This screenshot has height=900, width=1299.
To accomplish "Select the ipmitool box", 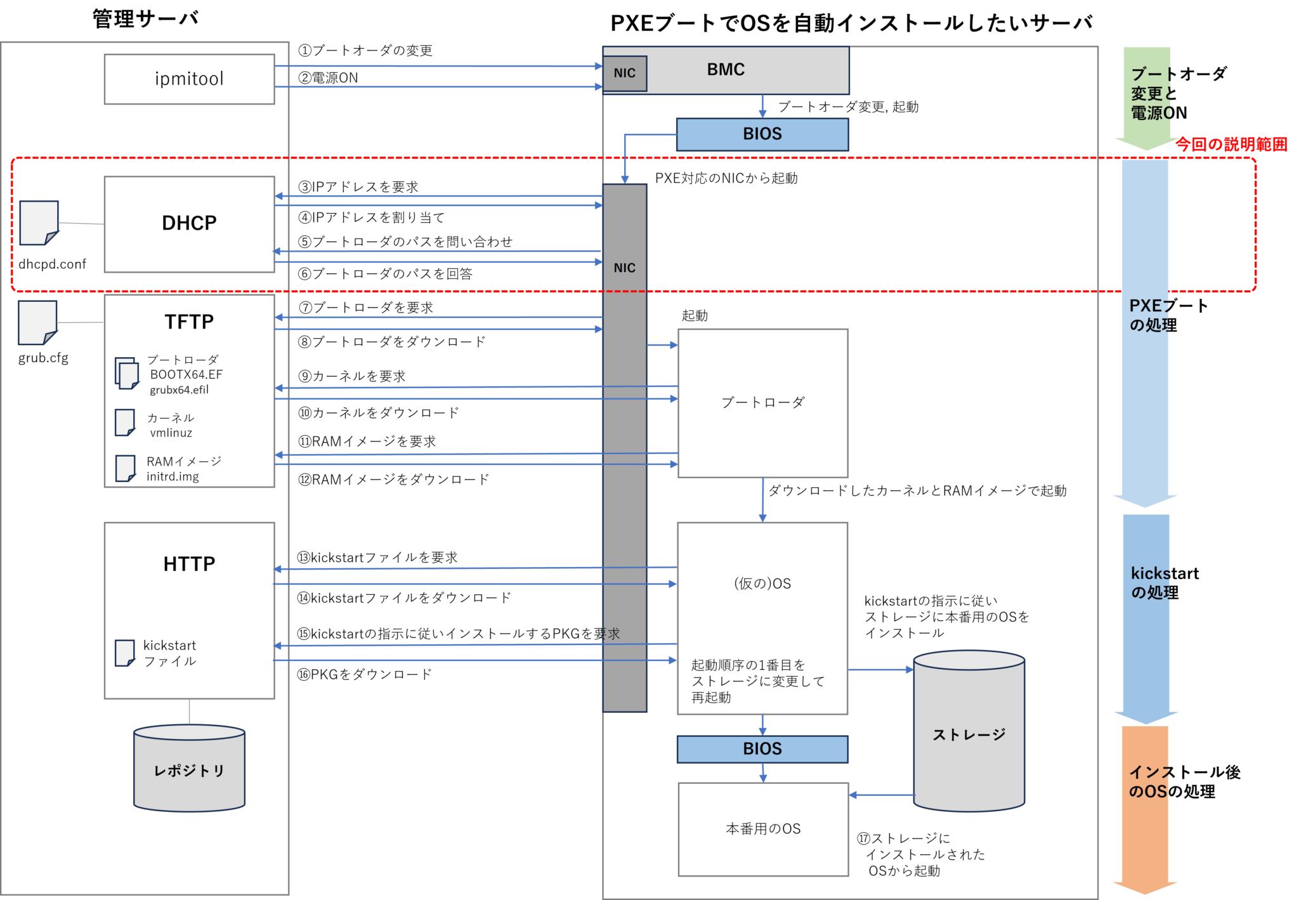I will coord(189,79).
